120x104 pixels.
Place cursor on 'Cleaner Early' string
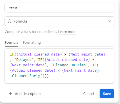(26, 76)
